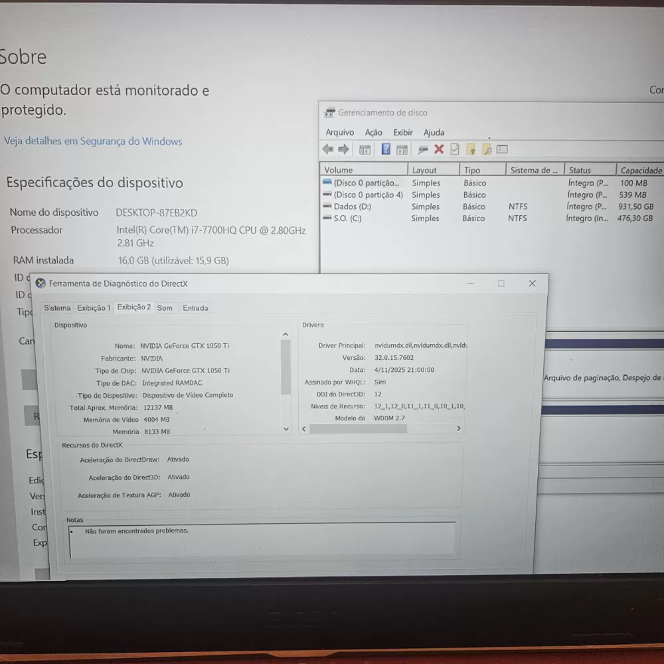Viewport: 664px width, 664px height.
Task: Click the 539 MB capacity cell
Action: 633,195
